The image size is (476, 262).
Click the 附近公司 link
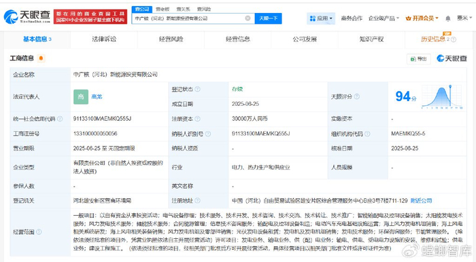coord(421,200)
